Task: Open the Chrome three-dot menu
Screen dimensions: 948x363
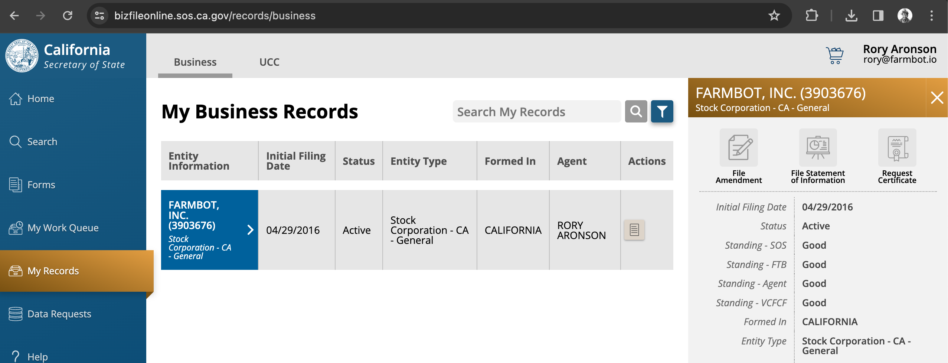Action: pyautogui.click(x=931, y=16)
